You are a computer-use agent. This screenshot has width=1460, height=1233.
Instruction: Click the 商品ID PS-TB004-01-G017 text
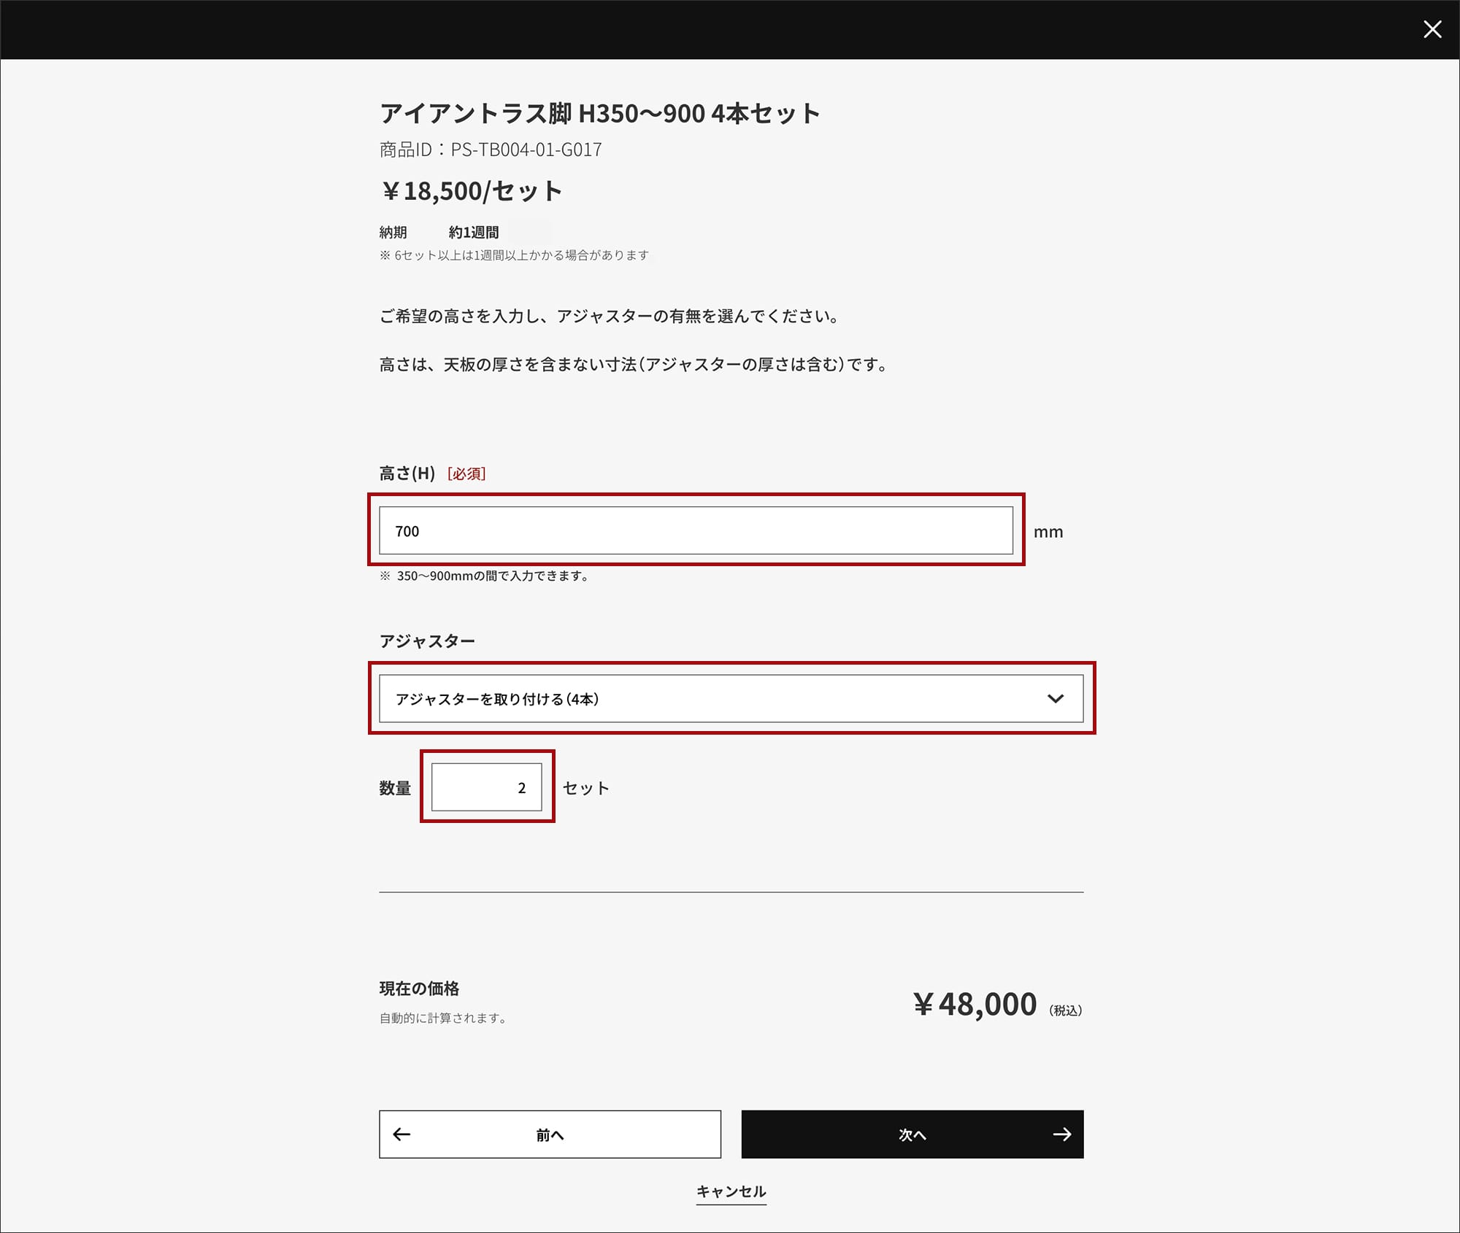click(491, 150)
